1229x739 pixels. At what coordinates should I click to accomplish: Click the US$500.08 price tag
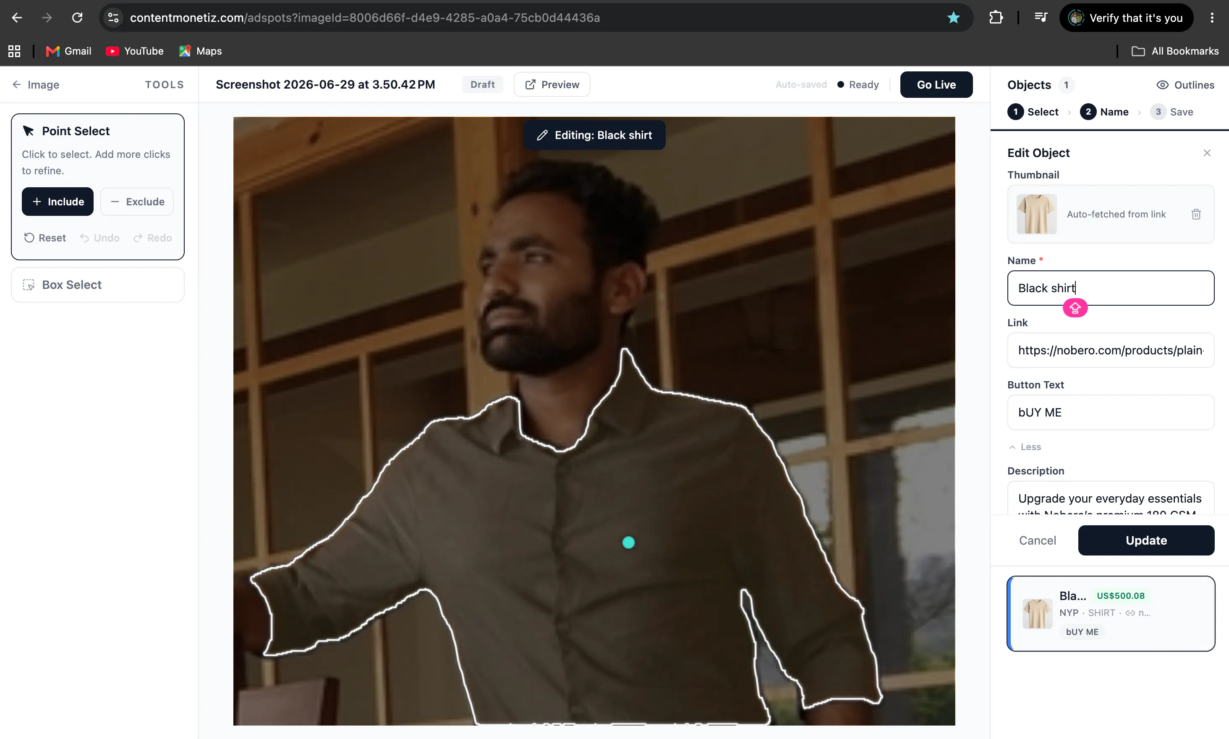point(1120,595)
